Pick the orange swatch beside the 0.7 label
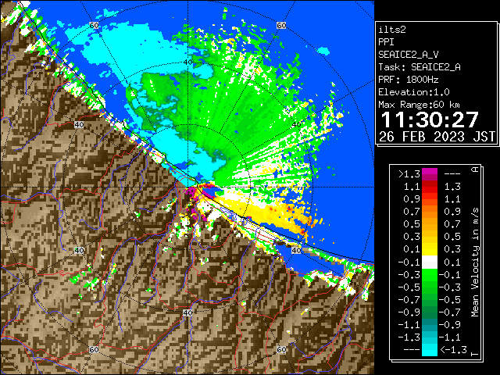 (430, 212)
